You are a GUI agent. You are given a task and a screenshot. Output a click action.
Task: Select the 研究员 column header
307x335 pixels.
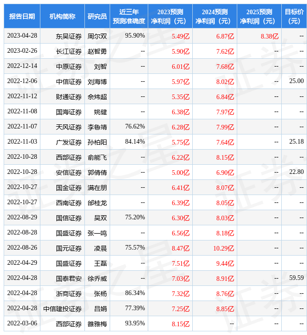point(97,17)
